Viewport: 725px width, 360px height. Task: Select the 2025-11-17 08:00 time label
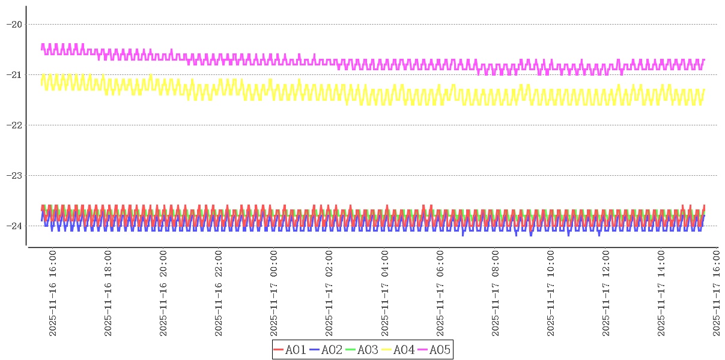[495, 293]
